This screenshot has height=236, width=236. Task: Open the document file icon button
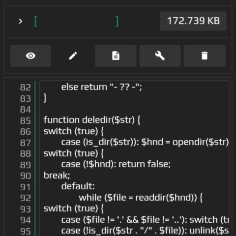pos(116,56)
